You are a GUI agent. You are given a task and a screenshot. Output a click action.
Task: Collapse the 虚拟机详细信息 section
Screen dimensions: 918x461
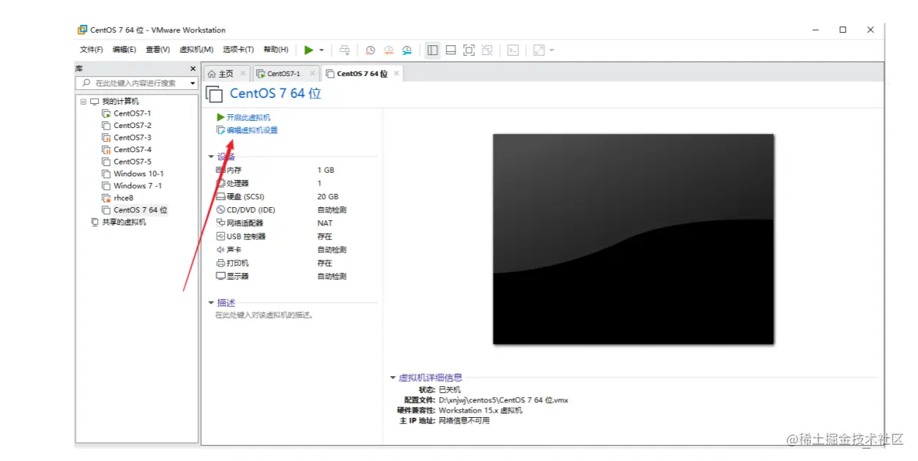point(393,378)
